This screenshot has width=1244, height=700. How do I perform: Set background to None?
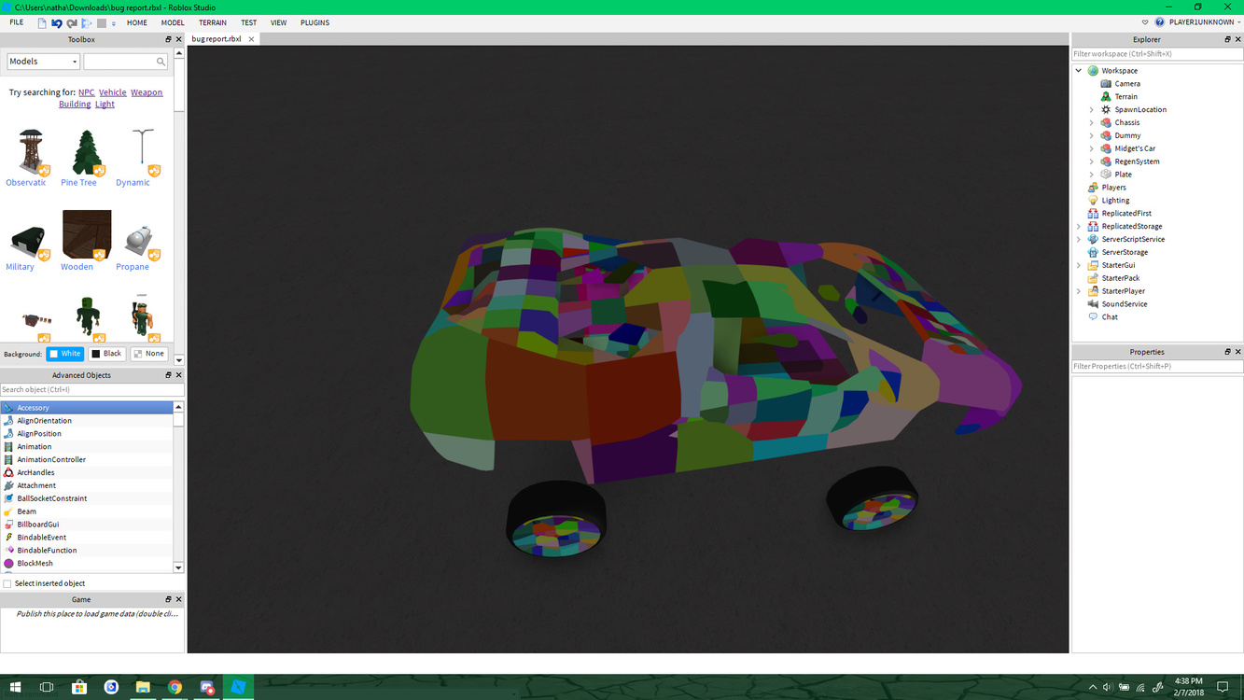[x=147, y=353]
